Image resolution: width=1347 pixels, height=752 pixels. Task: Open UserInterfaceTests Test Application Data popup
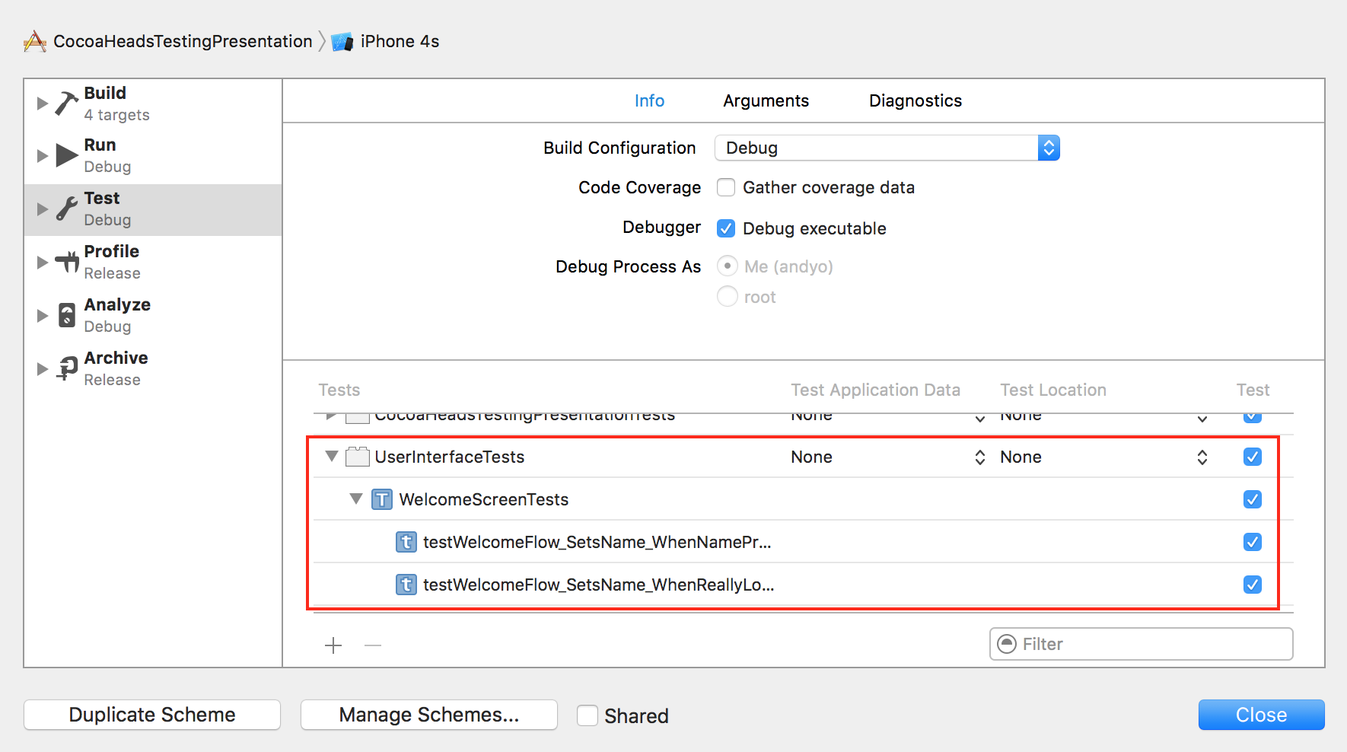click(x=888, y=457)
